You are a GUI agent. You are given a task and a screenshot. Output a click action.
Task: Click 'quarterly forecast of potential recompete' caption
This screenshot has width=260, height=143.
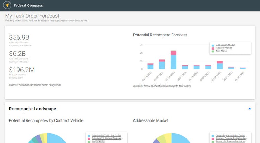tap(162, 86)
